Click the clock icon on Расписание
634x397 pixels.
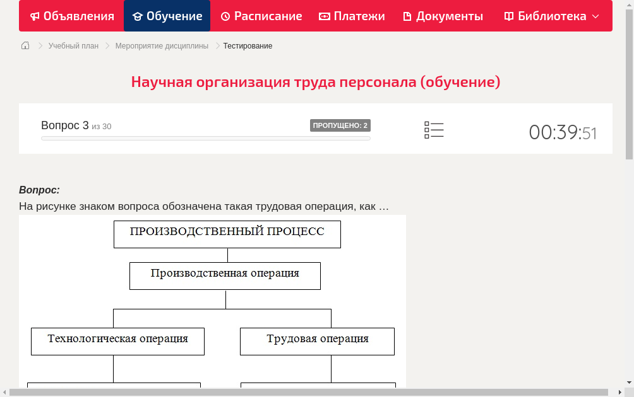pos(225,16)
